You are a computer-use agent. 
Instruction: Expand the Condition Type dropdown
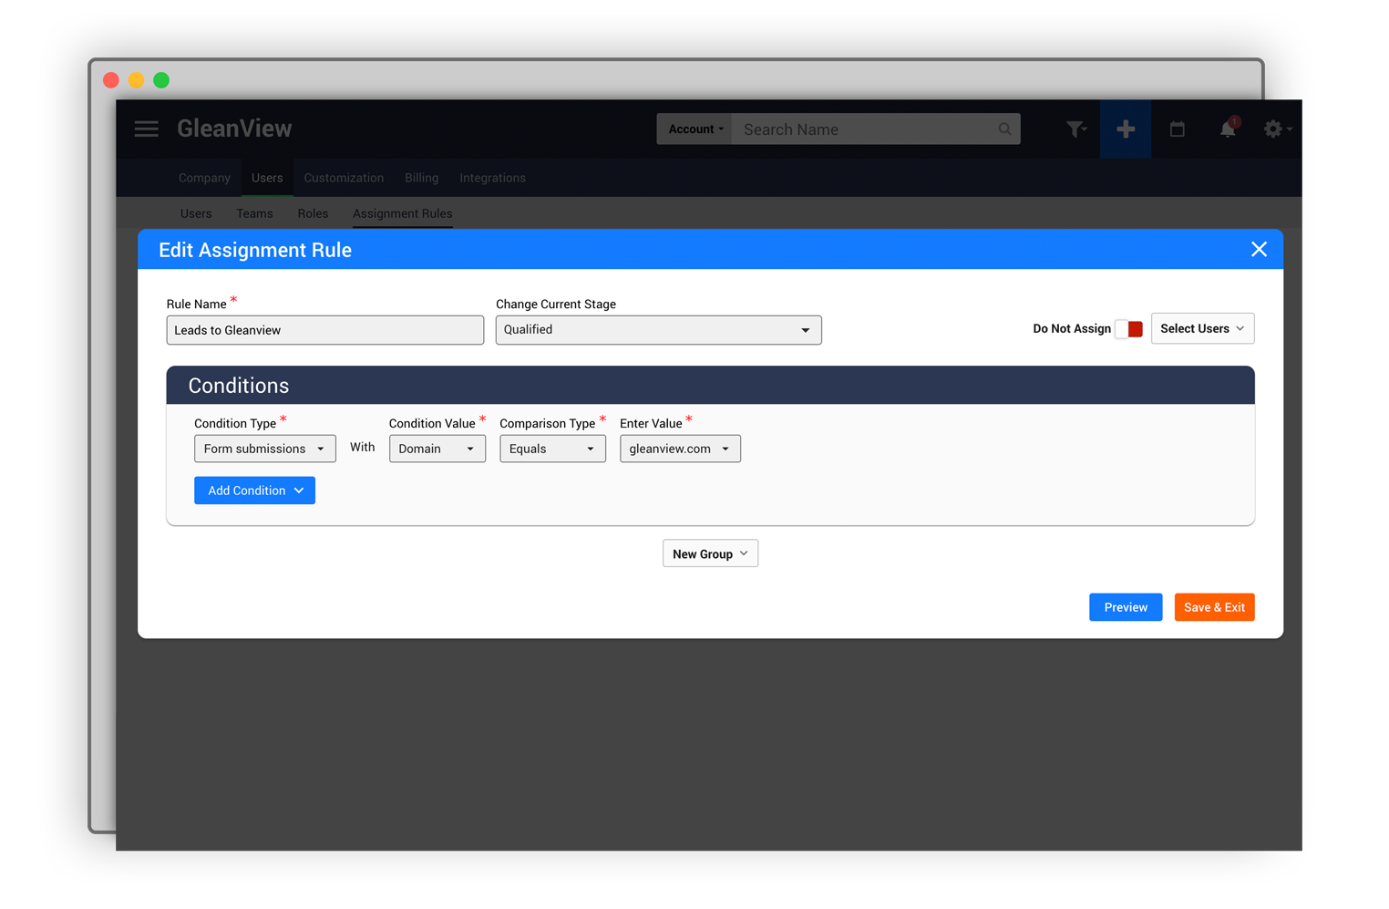click(x=264, y=449)
